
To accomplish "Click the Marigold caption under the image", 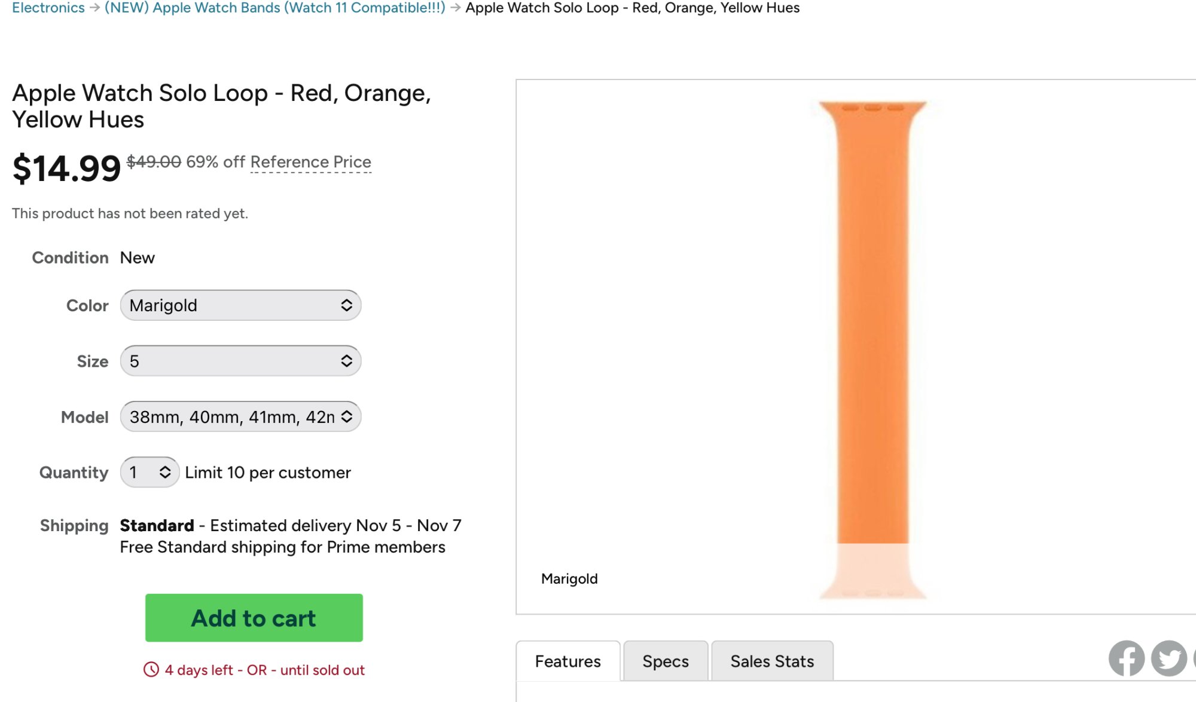I will tap(569, 578).
